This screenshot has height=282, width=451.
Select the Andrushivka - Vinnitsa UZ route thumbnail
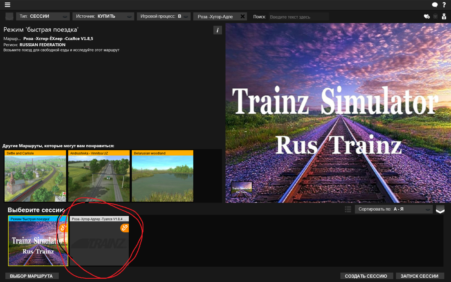99,176
